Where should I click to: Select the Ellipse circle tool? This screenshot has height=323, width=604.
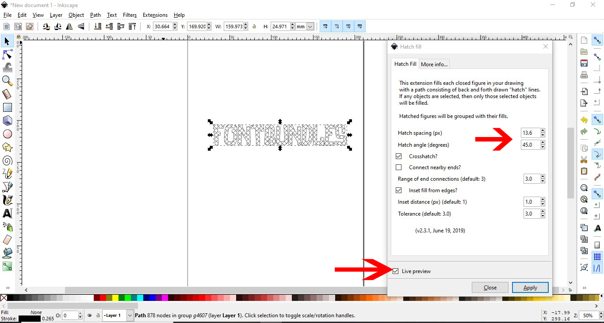(x=7, y=134)
